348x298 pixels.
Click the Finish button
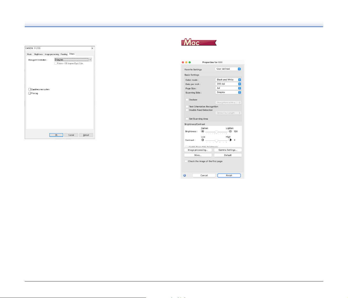[x=229, y=175]
